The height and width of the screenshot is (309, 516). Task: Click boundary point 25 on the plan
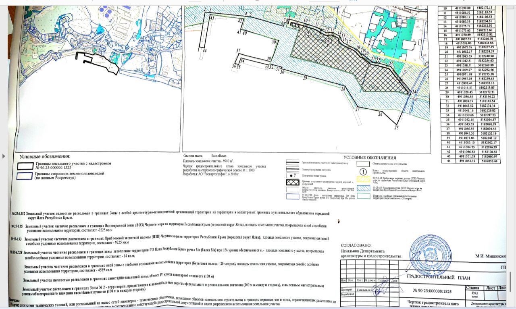click(x=396, y=128)
